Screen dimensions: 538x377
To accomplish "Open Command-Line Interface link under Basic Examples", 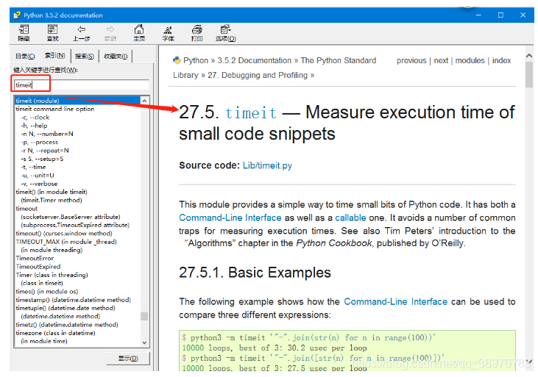I will click(x=396, y=301).
